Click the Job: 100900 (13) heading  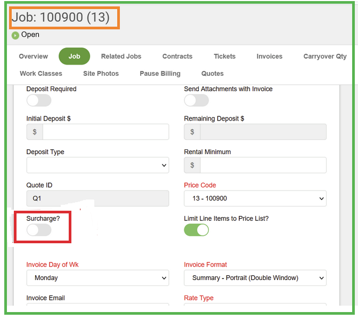coord(61,17)
